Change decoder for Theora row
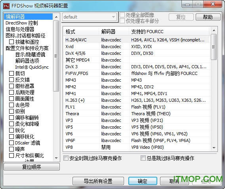This screenshot has height=189, width=225. click(111, 114)
